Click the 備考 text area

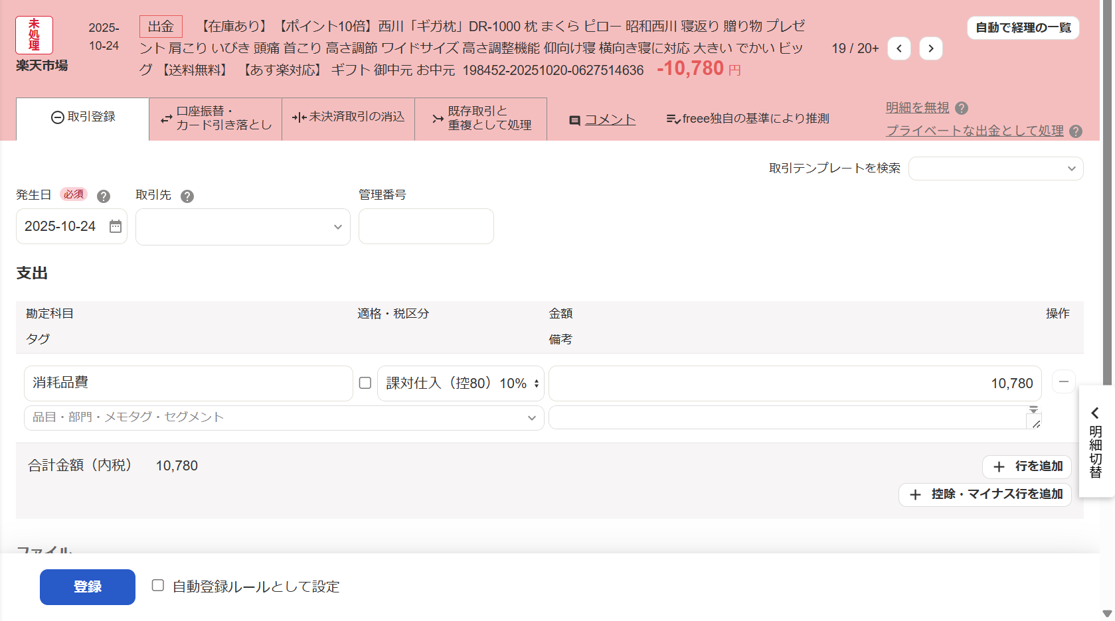tap(795, 417)
